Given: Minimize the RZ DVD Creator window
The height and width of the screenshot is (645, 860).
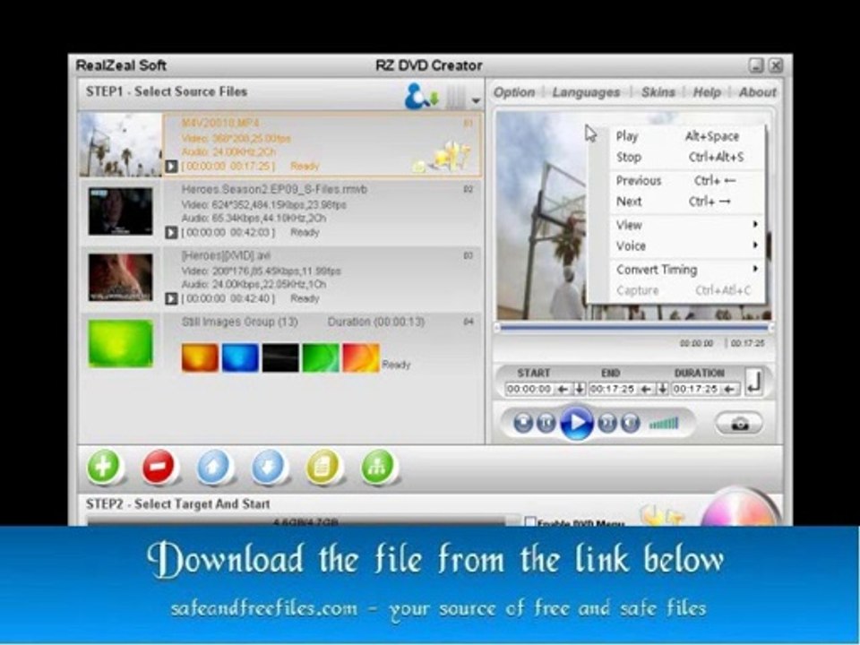Looking at the screenshot, I should (756, 65).
